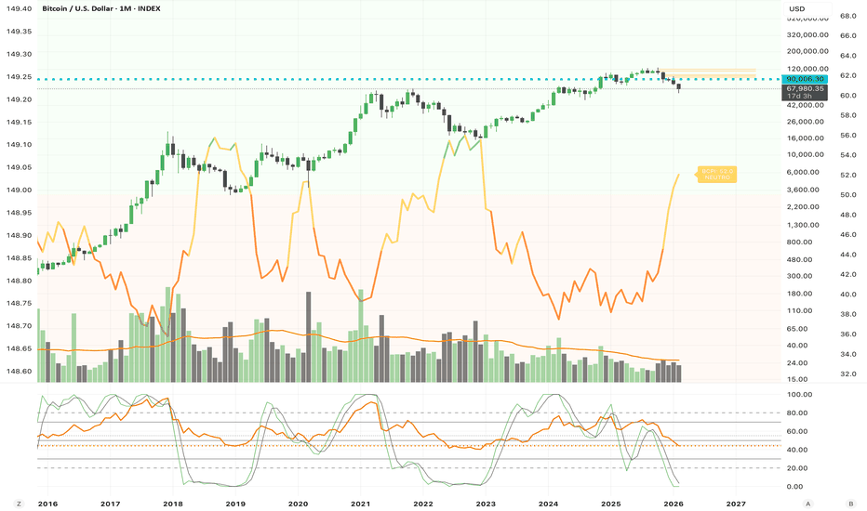Click the 100.00 oscillator scale value

[x=799, y=395]
